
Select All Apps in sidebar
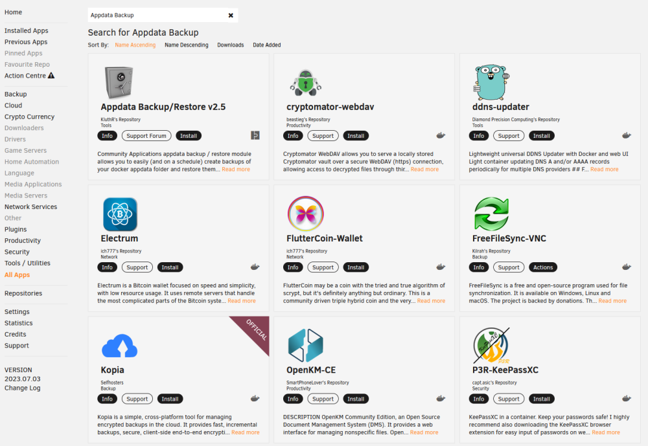[17, 274]
